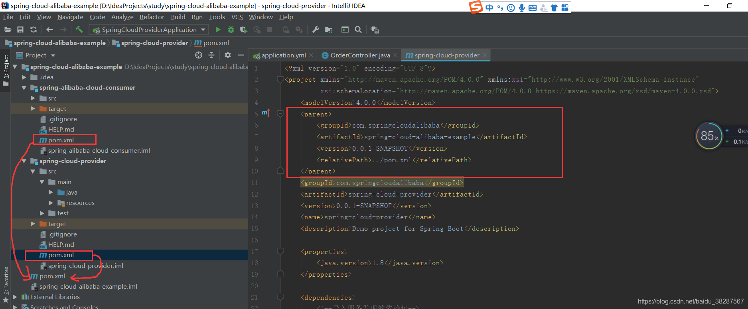Select spring-cloud-provider.iml file
Image resolution: width=748 pixels, height=309 pixels.
(85, 266)
